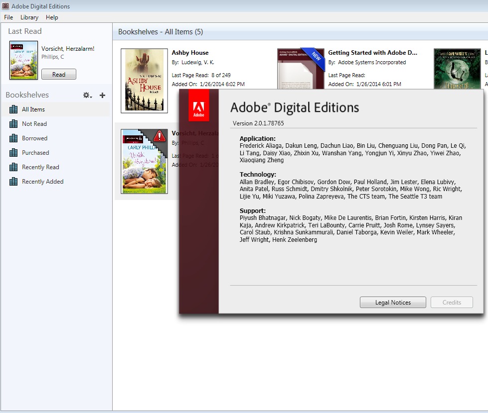
Task: Click 'Added On: 1/26/2014 6:02 PM' text
Action: coord(208,84)
